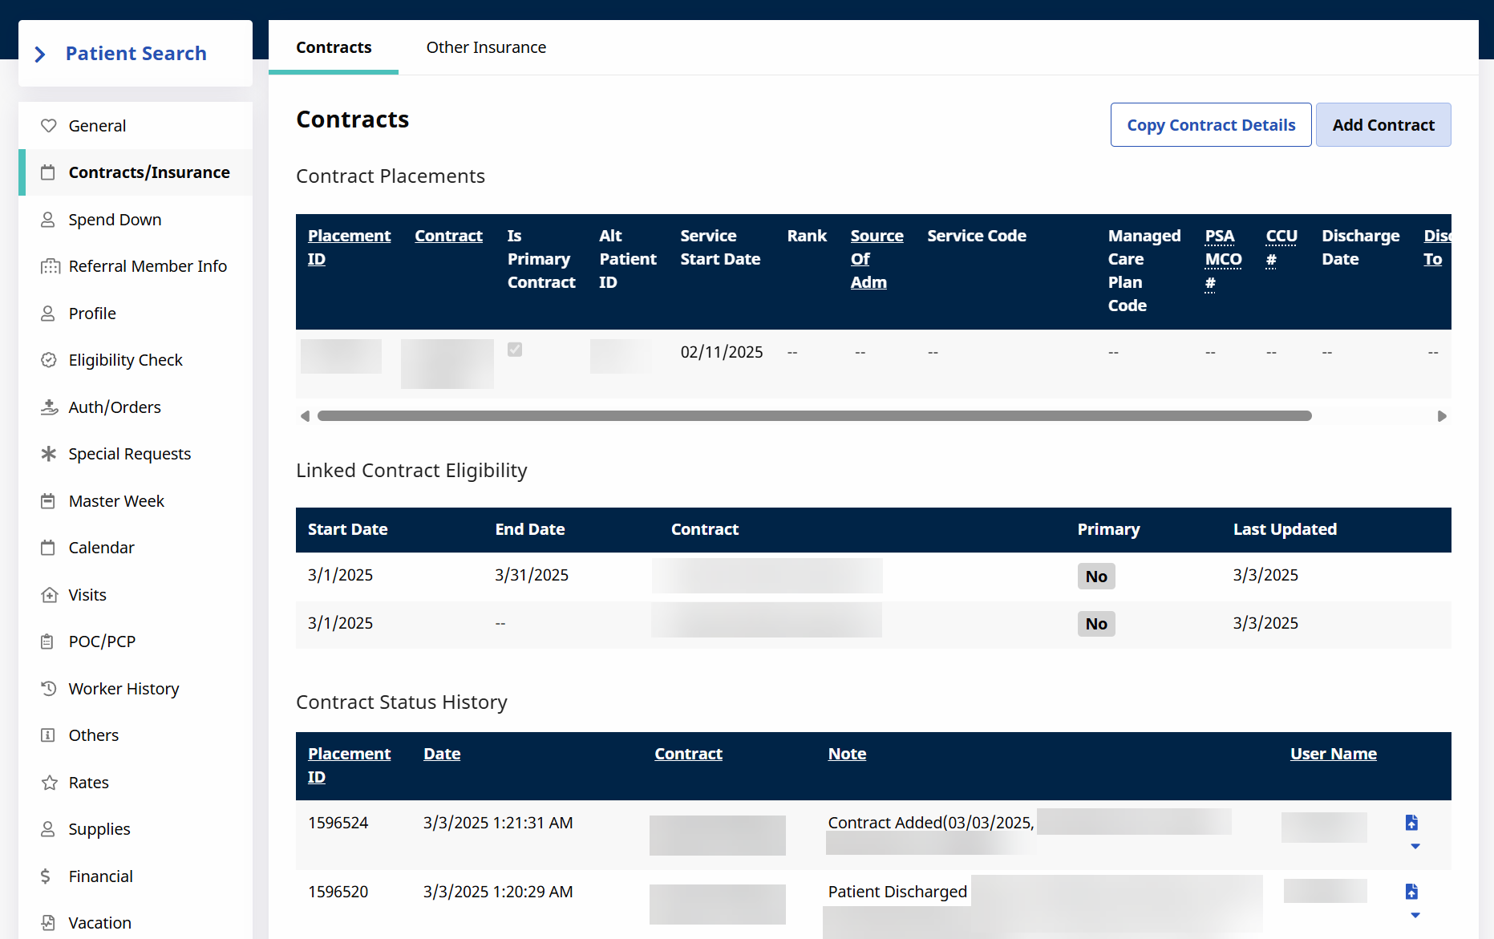This screenshot has width=1494, height=939.
Task: Click placement ID 1596520
Action: pyautogui.click(x=338, y=892)
